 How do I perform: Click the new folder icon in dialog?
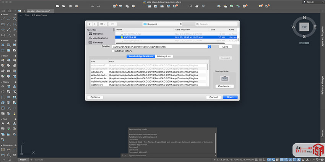(113, 24)
